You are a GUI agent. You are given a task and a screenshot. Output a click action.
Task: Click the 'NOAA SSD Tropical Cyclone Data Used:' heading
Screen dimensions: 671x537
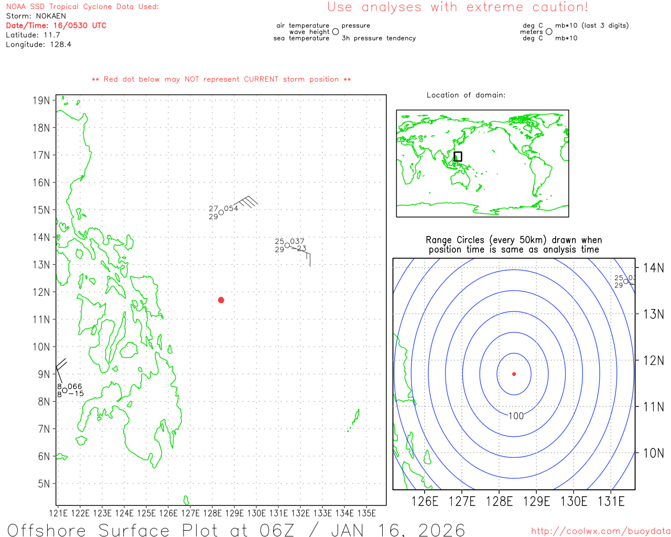point(82,7)
